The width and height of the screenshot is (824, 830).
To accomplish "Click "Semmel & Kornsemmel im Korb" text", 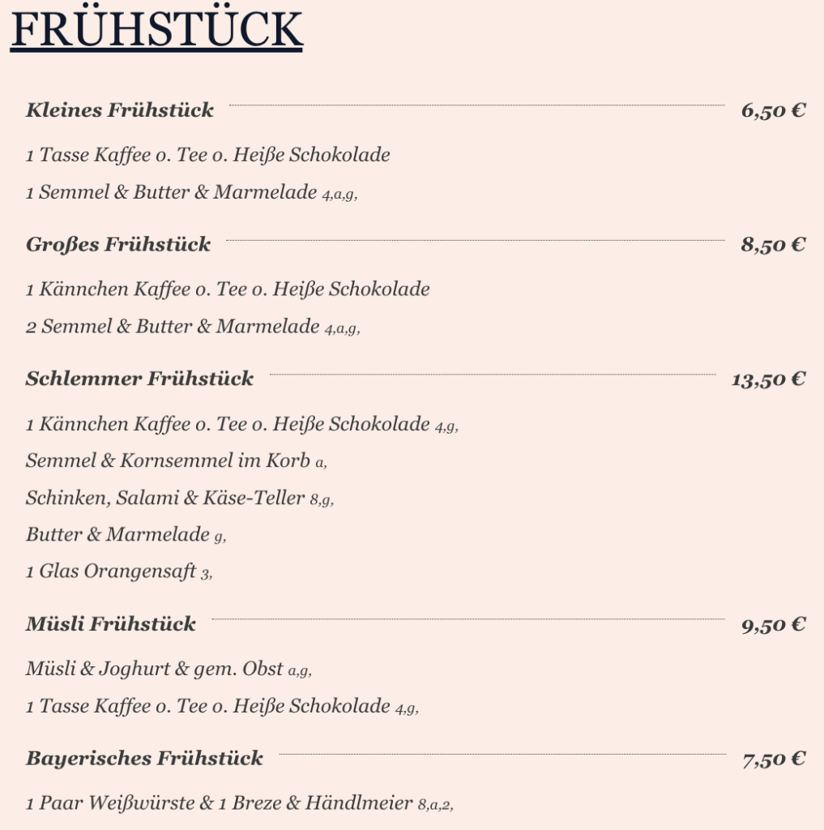I will click(x=168, y=461).
